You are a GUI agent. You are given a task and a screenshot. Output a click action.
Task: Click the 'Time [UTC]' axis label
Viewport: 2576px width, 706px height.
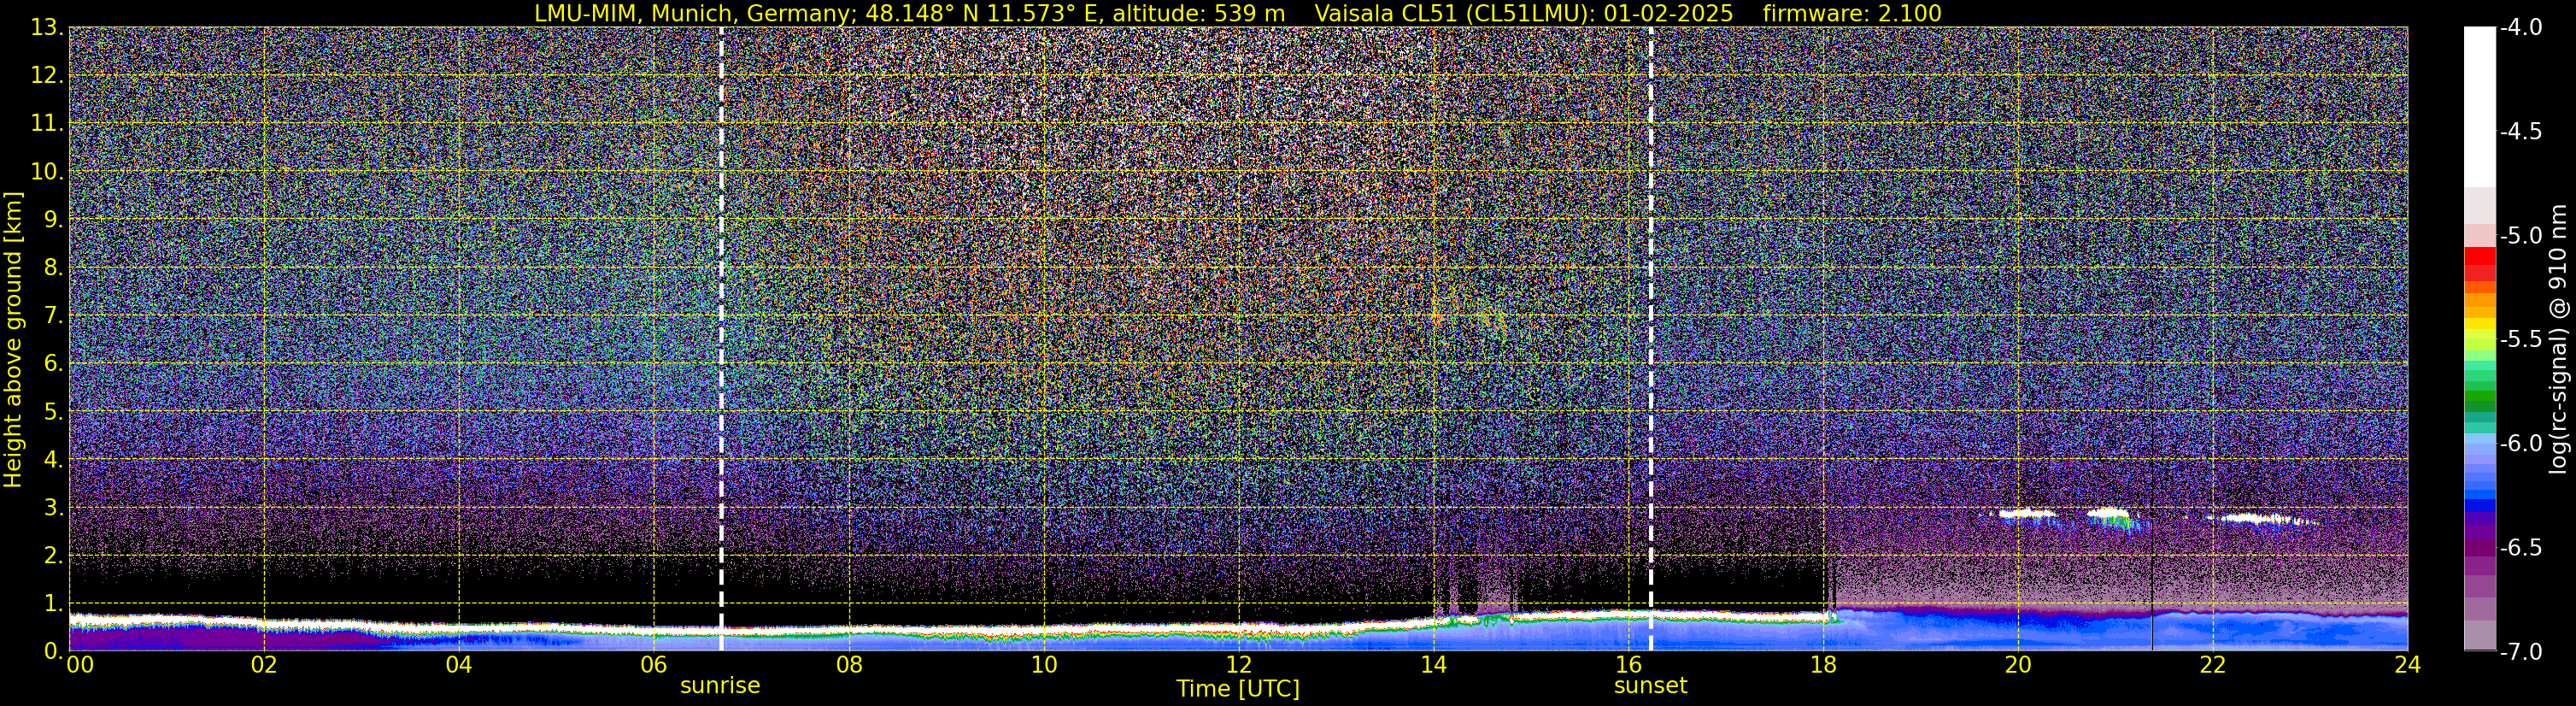[1238, 689]
